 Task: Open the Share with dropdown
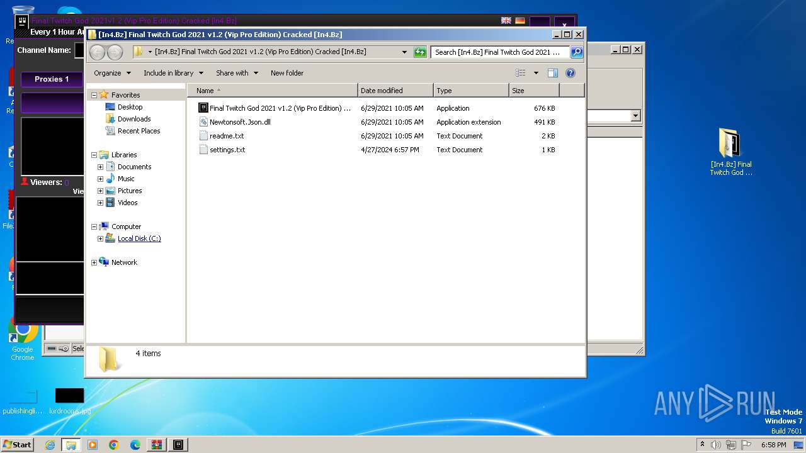(237, 73)
